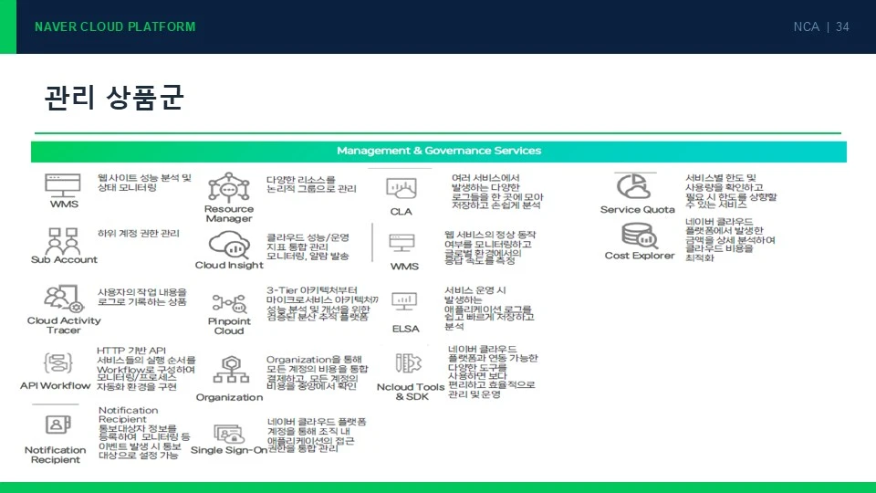Screen dimensions: 876x493
Task: Click the WMS monitor icon beside the website performance text
Action: [63, 185]
